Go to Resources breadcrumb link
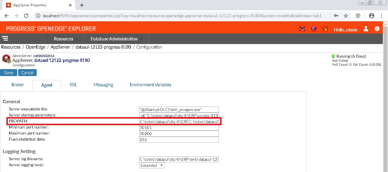The height and width of the screenshot is (172, 388). (11, 47)
